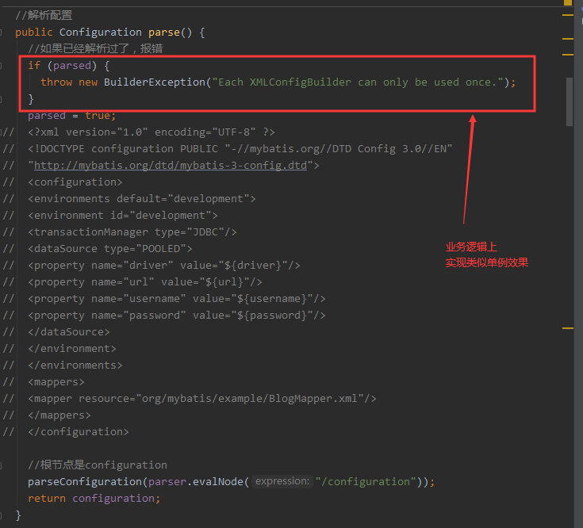Click the "/configuration" string literal

(366, 482)
